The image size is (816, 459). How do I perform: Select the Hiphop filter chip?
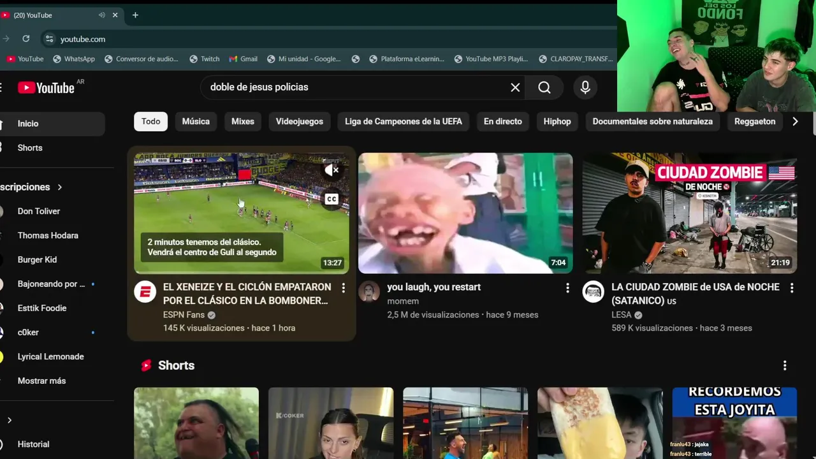click(x=557, y=121)
